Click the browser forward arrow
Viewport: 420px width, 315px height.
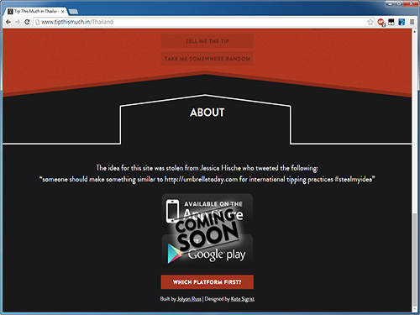coord(18,22)
